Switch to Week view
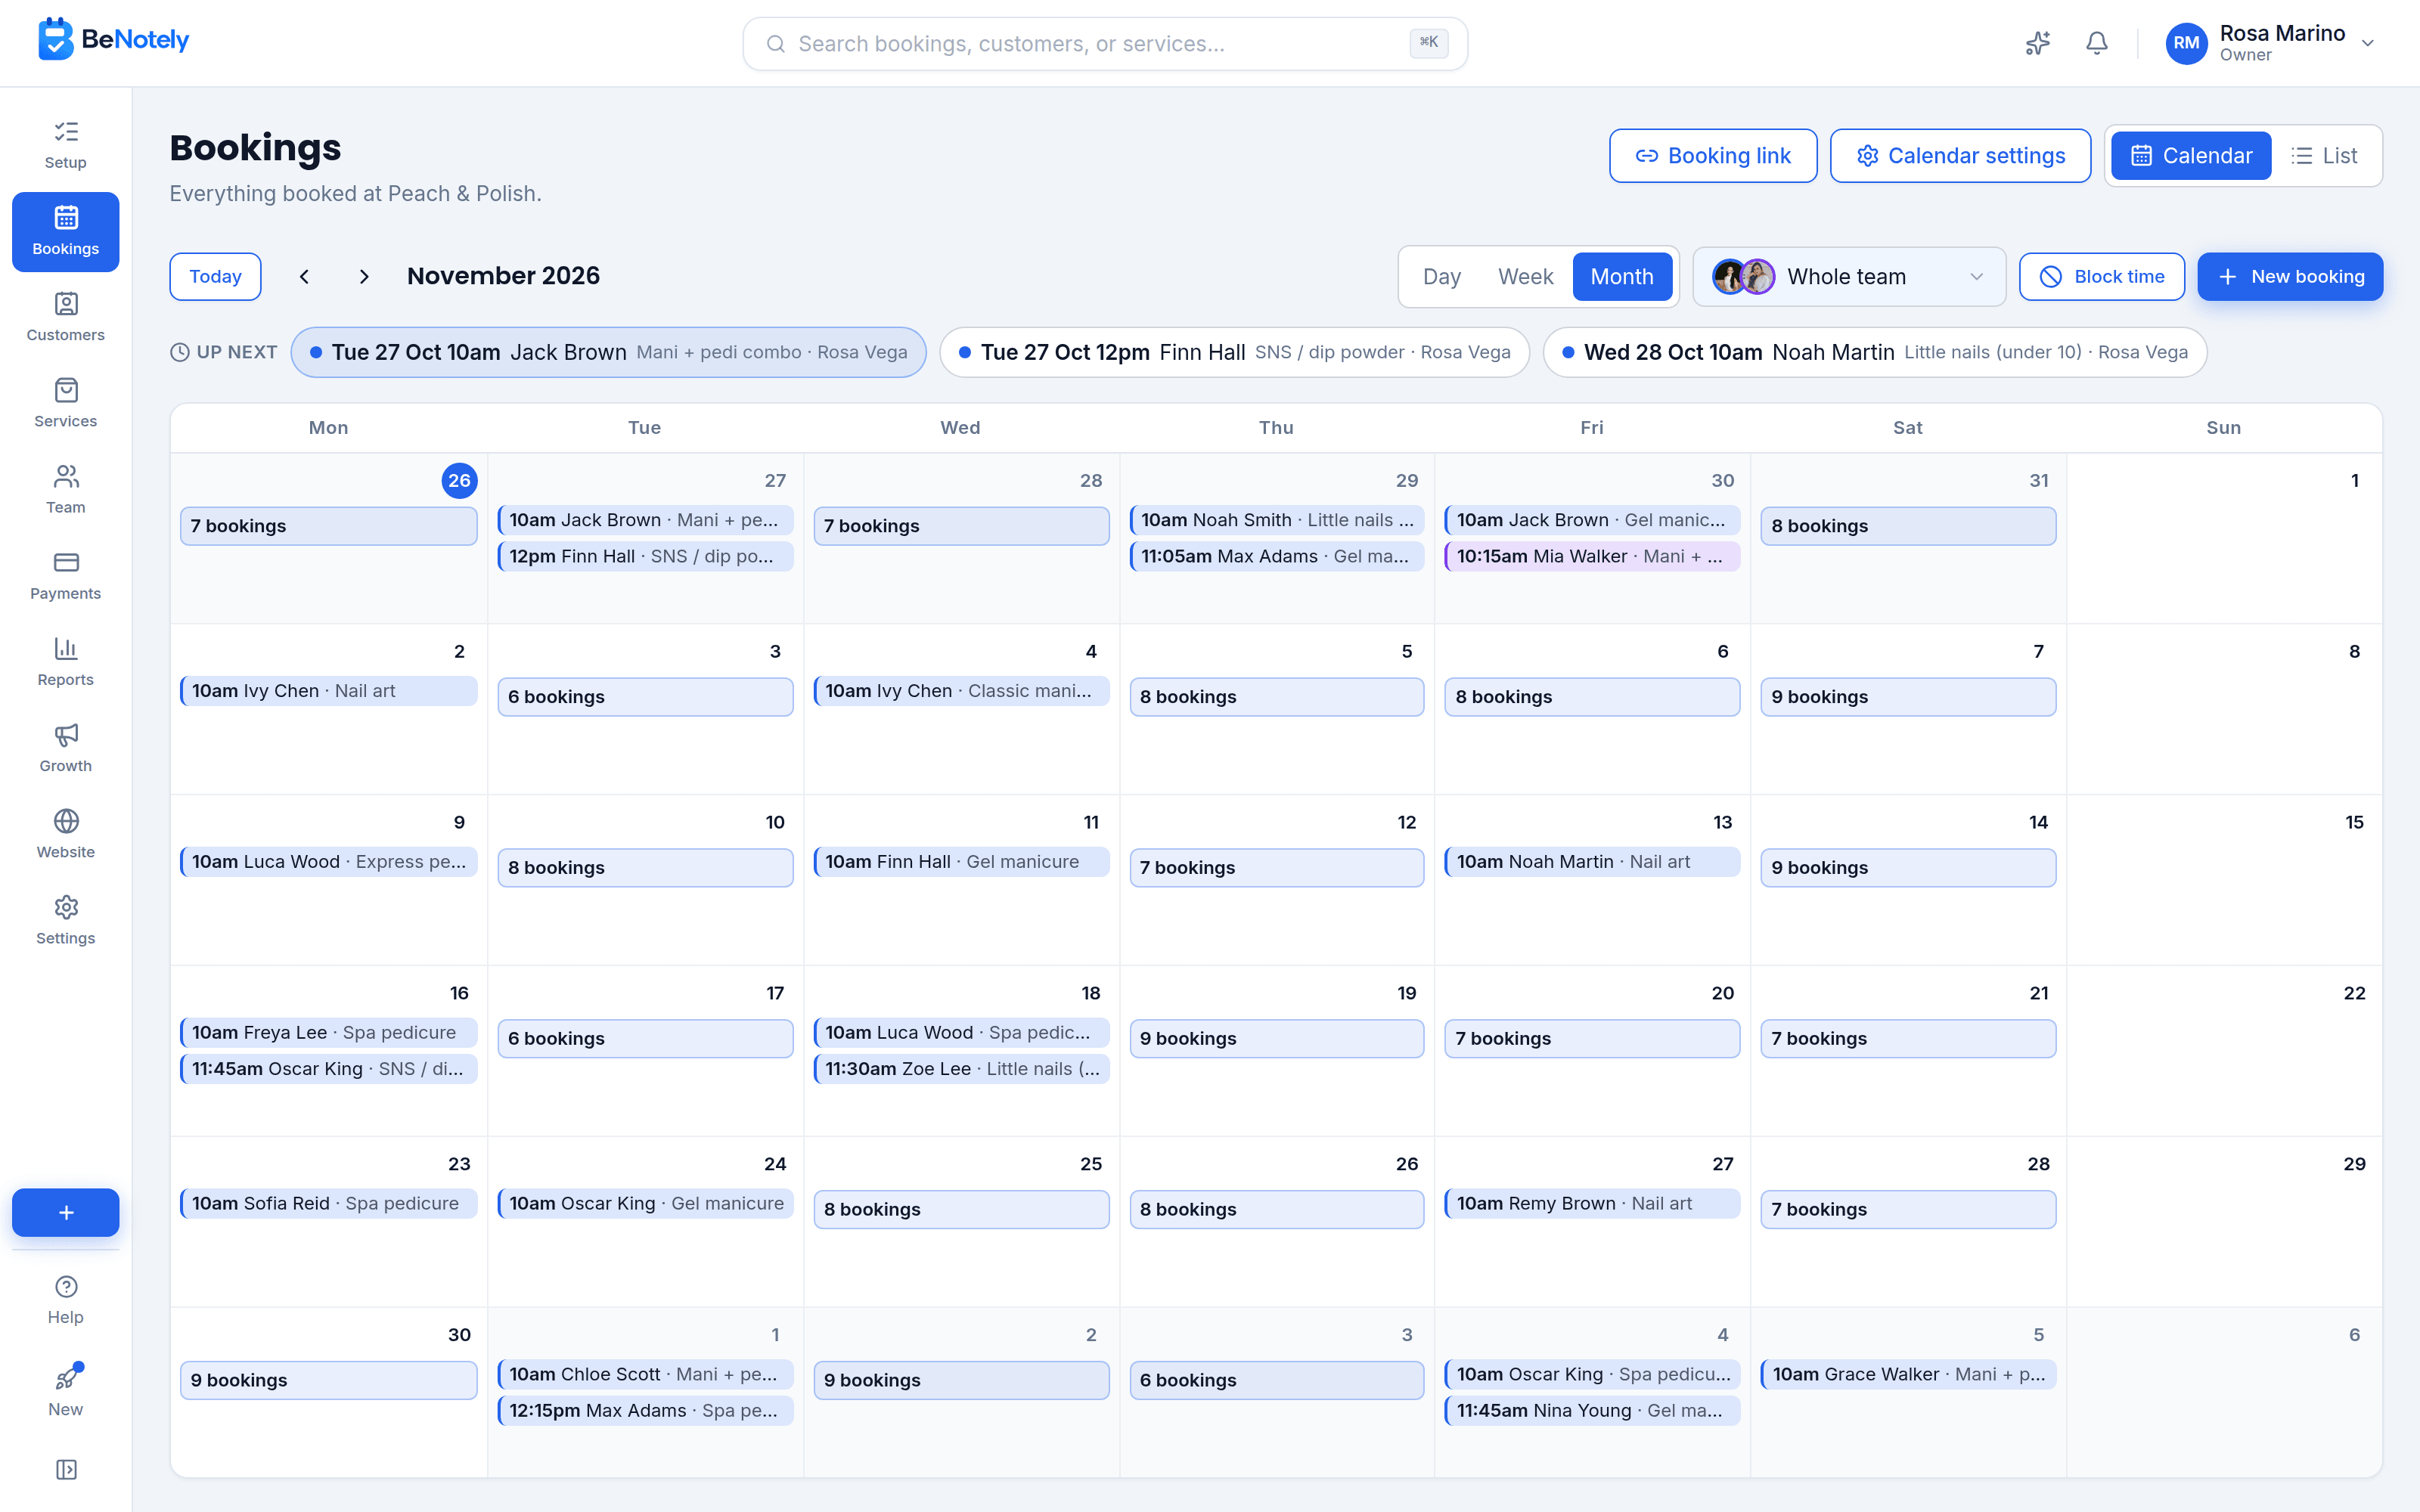The width and height of the screenshot is (2420, 1512). tap(1525, 277)
